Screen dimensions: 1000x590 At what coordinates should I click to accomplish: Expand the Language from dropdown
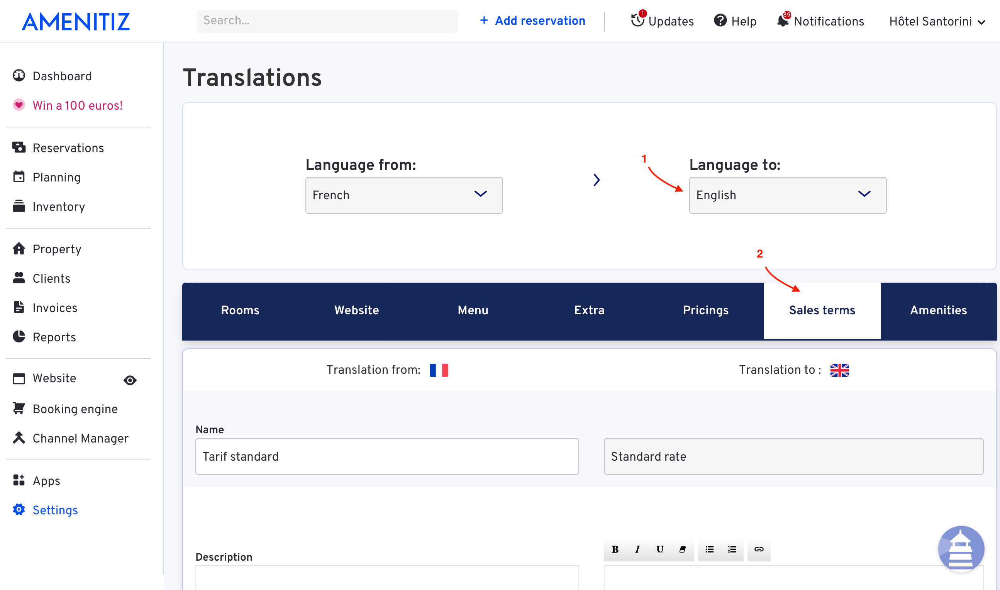point(405,195)
